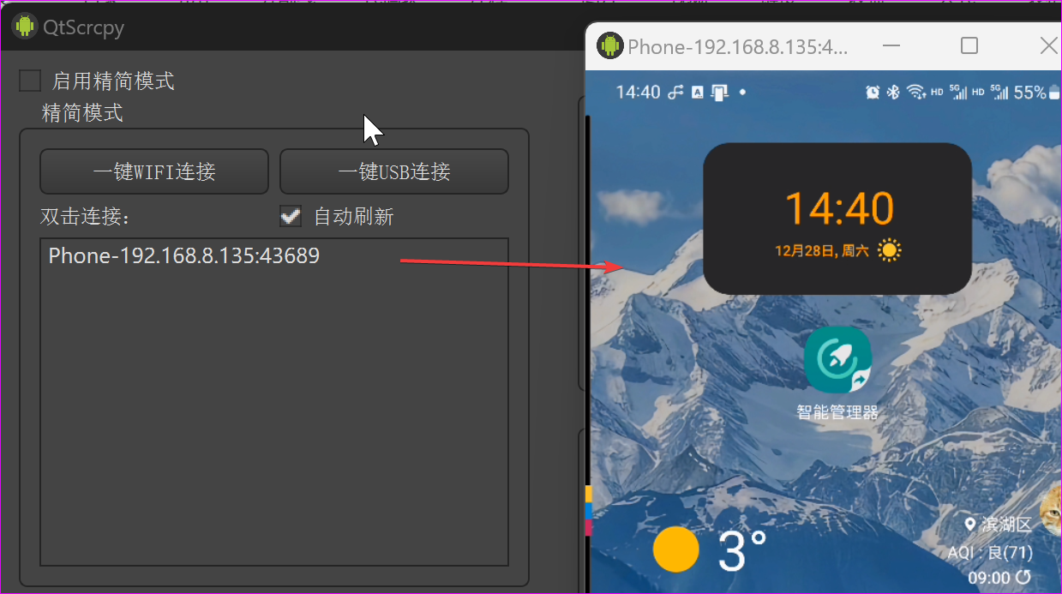
Task: Click 一键WIFI连接 button
Action: pyautogui.click(x=153, y=171)
